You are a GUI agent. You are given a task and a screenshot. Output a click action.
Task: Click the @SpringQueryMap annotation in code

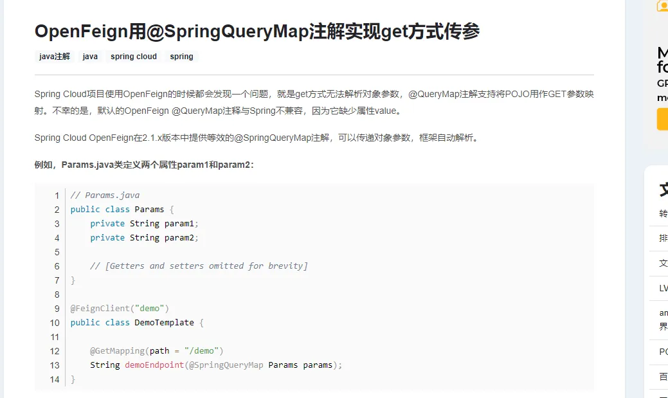[x=226, y=365]
